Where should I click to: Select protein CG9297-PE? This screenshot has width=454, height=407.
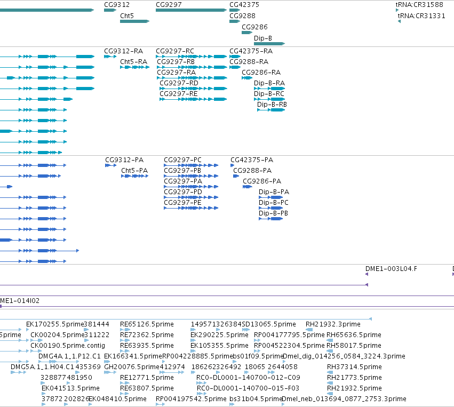[x=182, y=203]
